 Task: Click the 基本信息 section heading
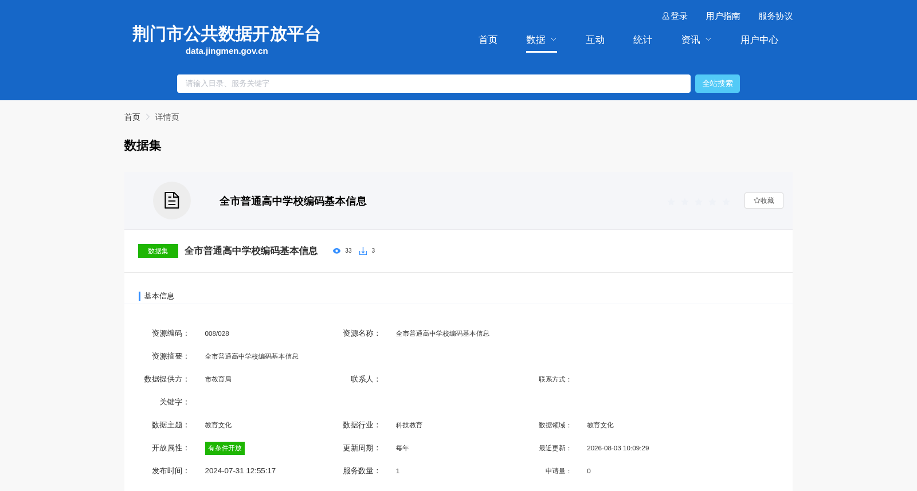coord(159,296)
